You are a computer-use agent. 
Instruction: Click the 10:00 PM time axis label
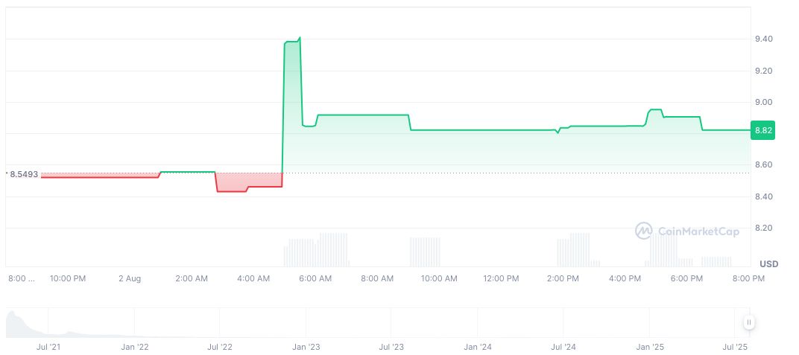point(68,278)
